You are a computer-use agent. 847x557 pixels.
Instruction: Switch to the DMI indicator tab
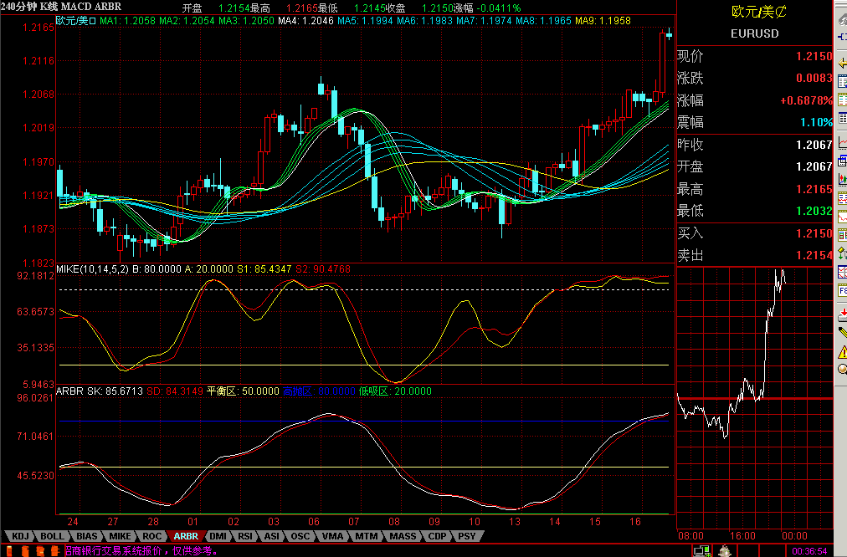[x=218, y=536]
